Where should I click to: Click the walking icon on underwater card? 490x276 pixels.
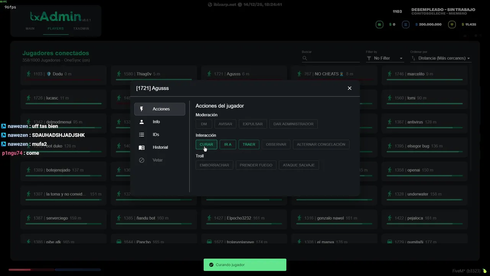coord(390,194)
